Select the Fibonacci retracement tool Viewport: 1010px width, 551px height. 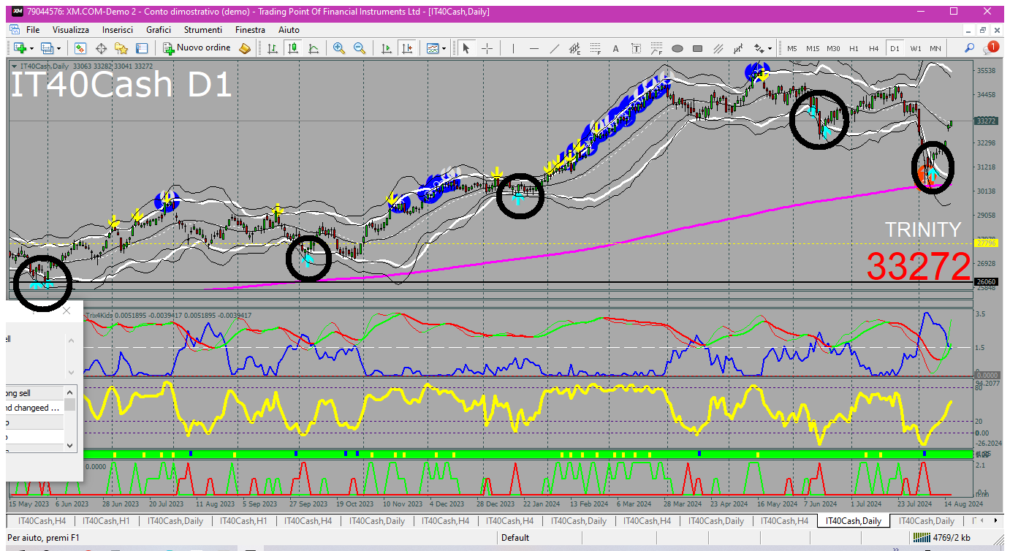click(x=596, y=48)
